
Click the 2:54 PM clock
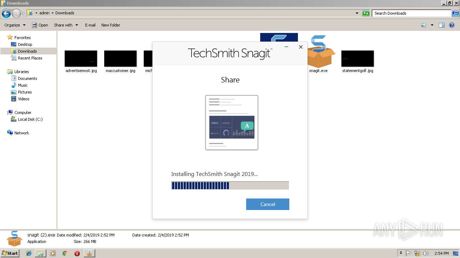(442, 253)
